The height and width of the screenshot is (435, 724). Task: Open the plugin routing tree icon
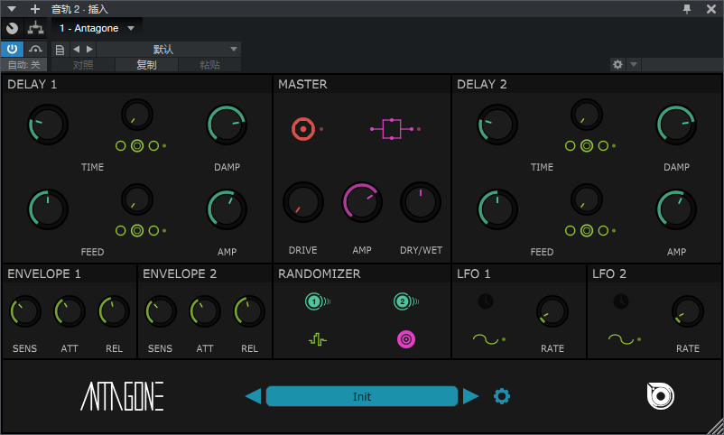pos(35,28)
